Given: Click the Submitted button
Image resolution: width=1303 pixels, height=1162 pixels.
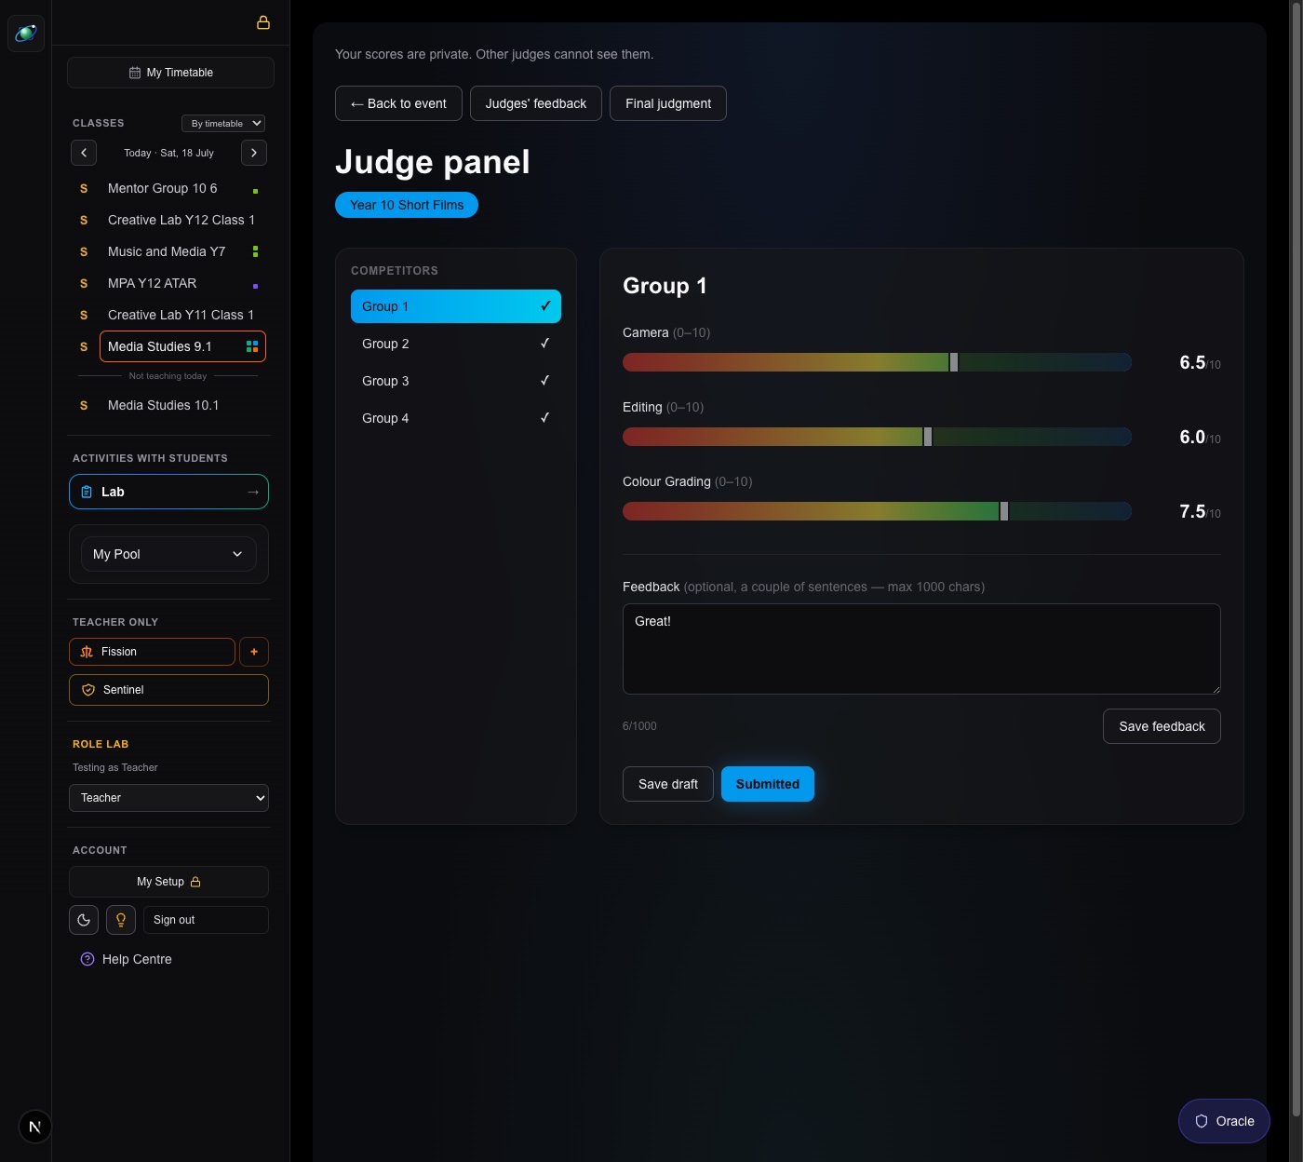Looking at the screenshot, I should click(x=768, y=784).
